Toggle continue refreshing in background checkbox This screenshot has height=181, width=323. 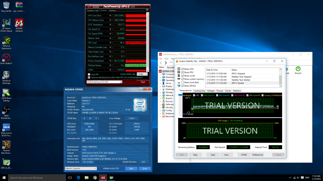[x=89, y=77]
